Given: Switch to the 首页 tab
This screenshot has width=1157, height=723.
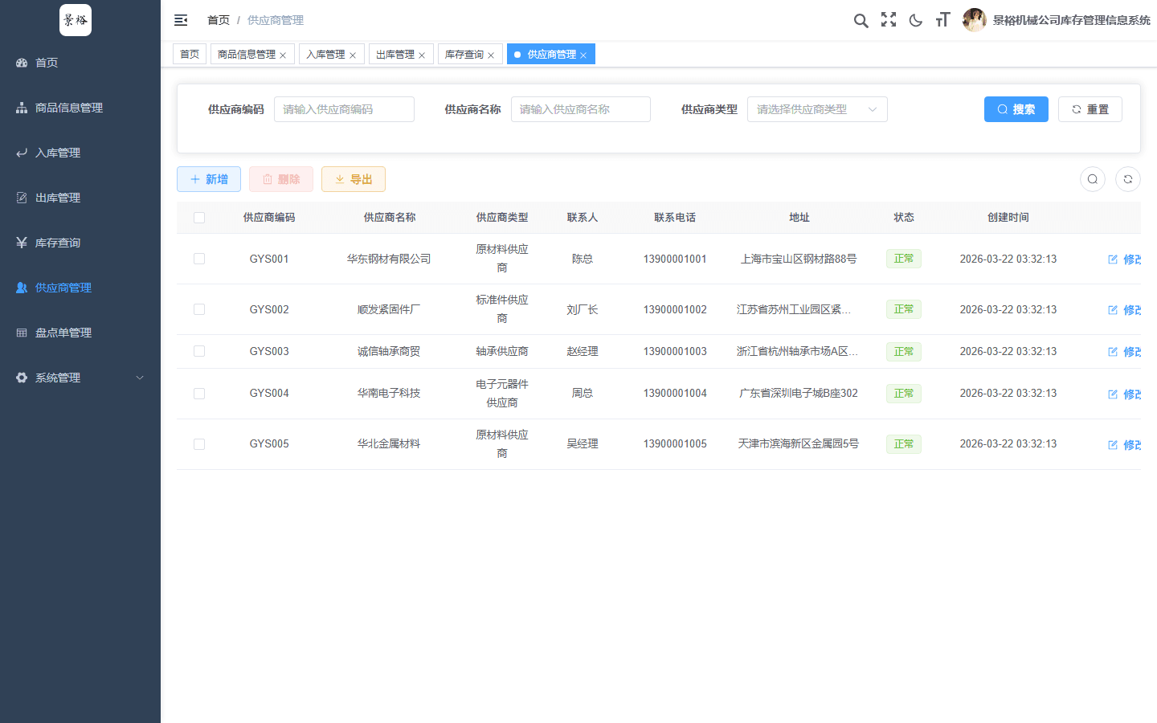Looking at the screenshot, I should 190,54.
